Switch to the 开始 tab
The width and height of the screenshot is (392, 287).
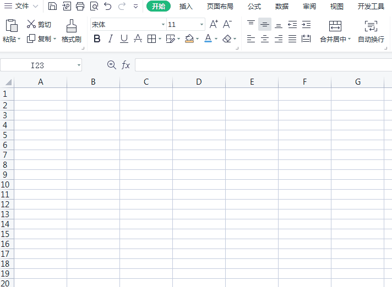(x=159, y=6)
